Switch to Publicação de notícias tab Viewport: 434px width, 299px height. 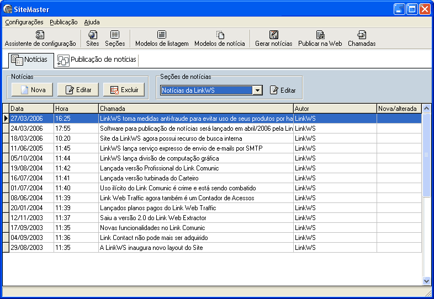[x=97, y=60]
